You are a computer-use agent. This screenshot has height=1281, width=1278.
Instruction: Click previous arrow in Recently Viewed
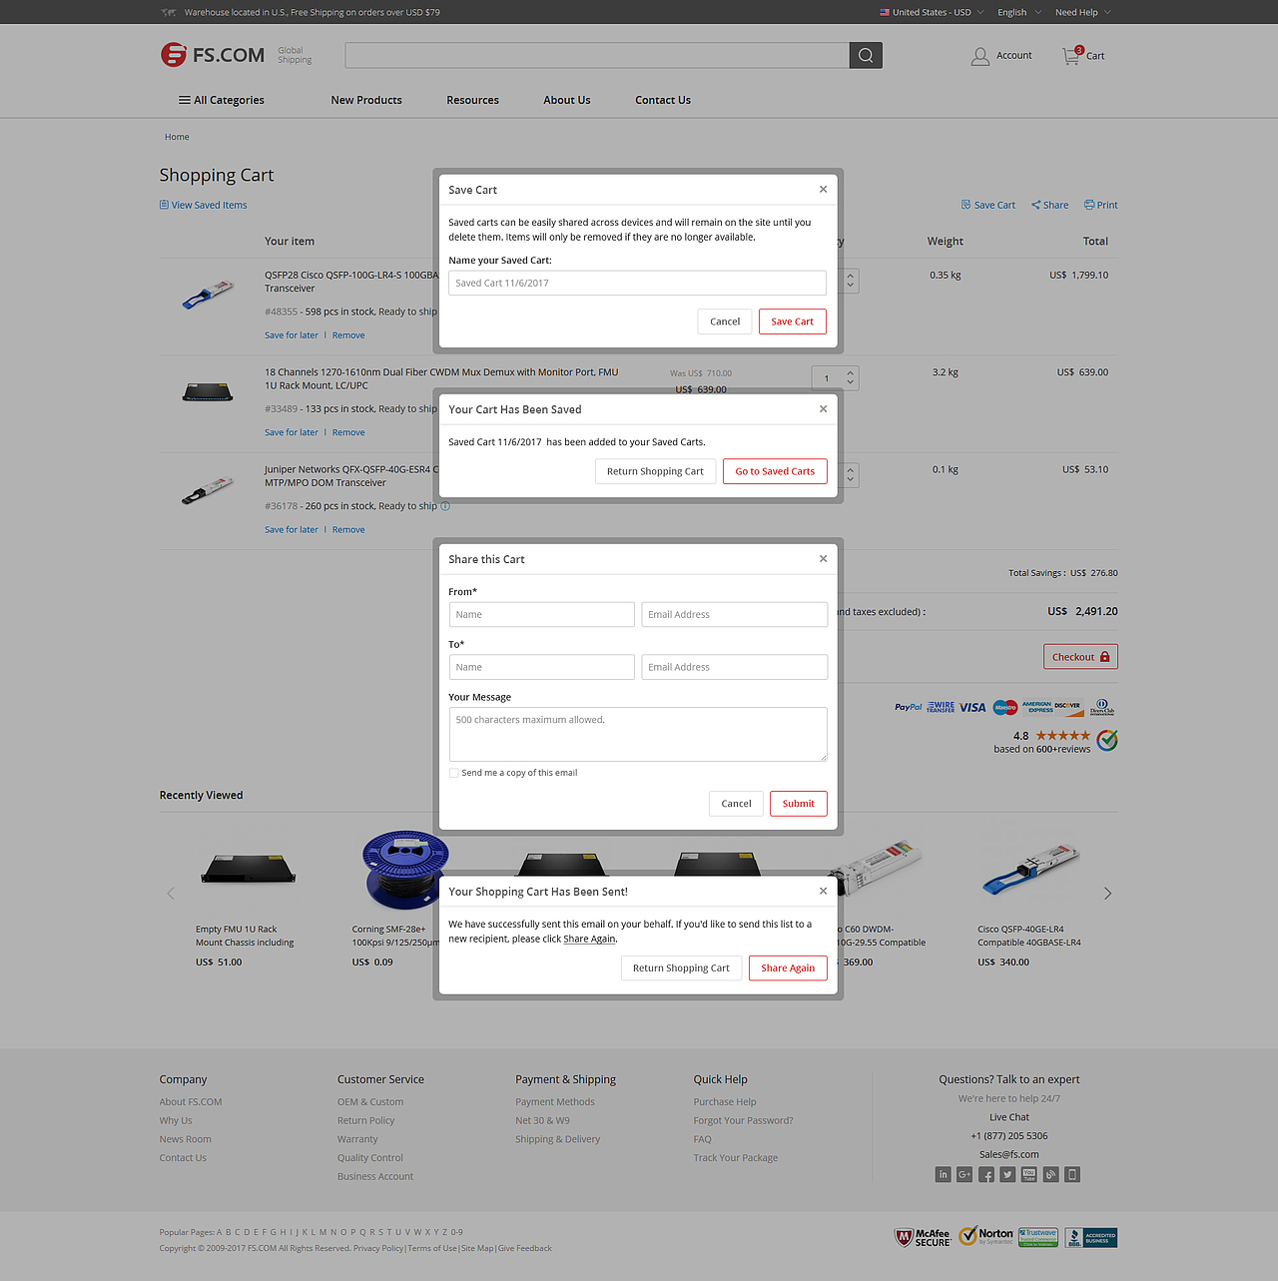coord(171,894)
